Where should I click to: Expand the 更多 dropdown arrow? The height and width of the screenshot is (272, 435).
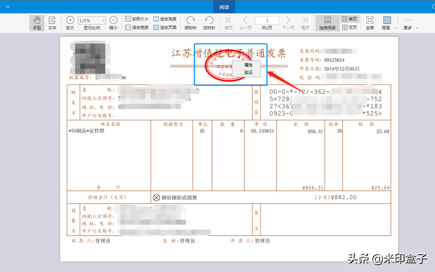pyautogui.click(x=417, y=28)
